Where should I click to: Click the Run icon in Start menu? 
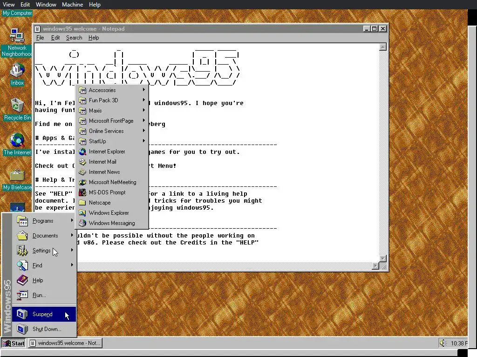coord(22,295)
